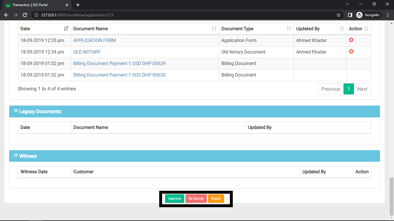
Task: Open a new browser tab
Action: coord(78,5)
